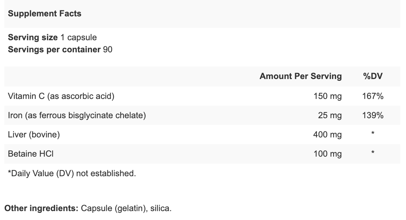The image size is (406, 220).
Task: Click the Daily Value not established footnote
Action: [x=72, y=173]
